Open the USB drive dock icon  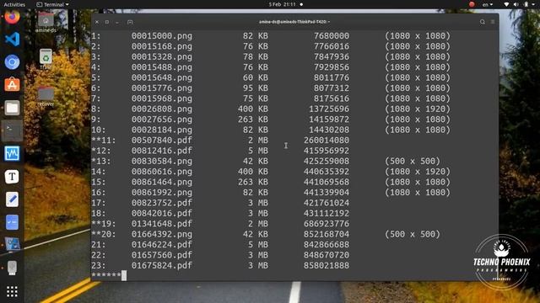pos(12,268)
